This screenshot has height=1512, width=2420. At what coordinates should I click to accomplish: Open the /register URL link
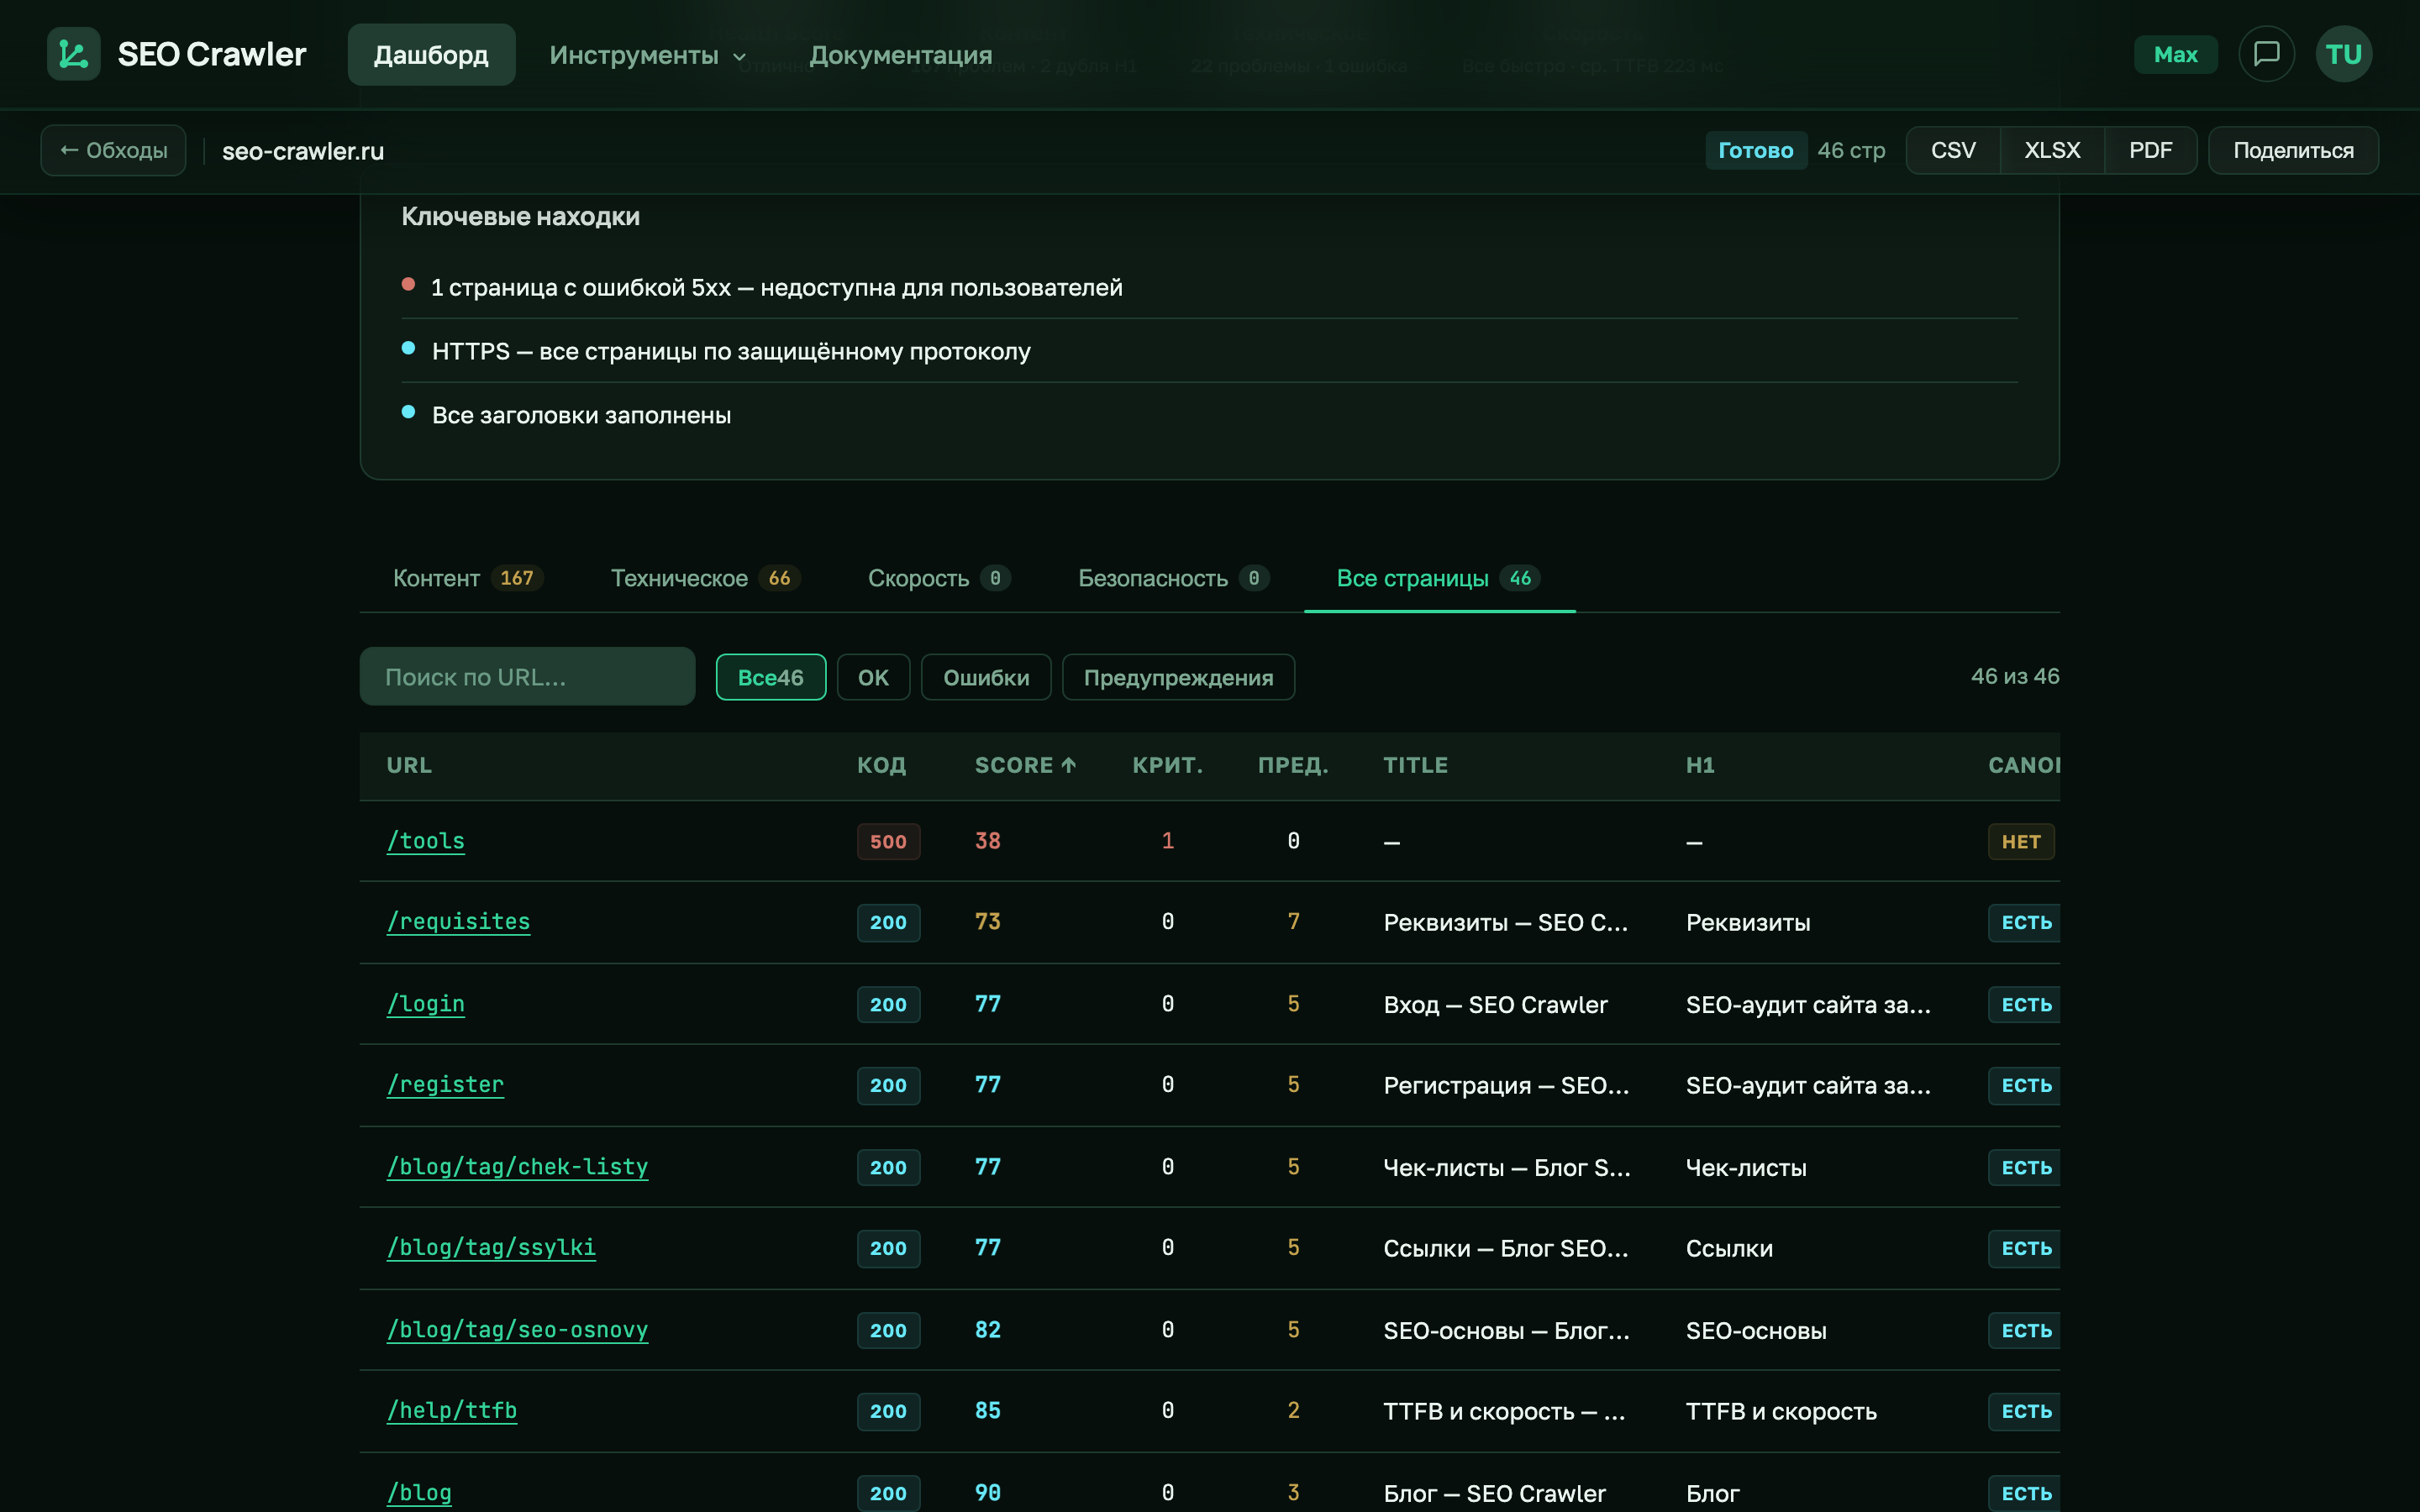(445, 1085)
